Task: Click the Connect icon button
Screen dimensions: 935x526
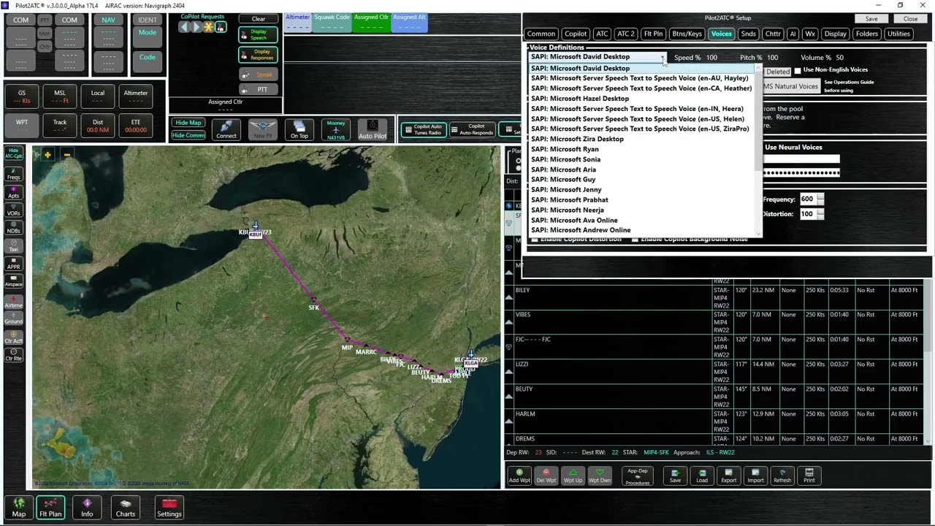Action: 226,129
